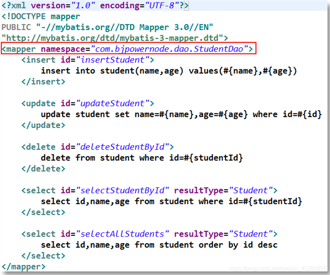Click the mapper namespace value com.bjpowernode.dao.StudentDao

169,49
